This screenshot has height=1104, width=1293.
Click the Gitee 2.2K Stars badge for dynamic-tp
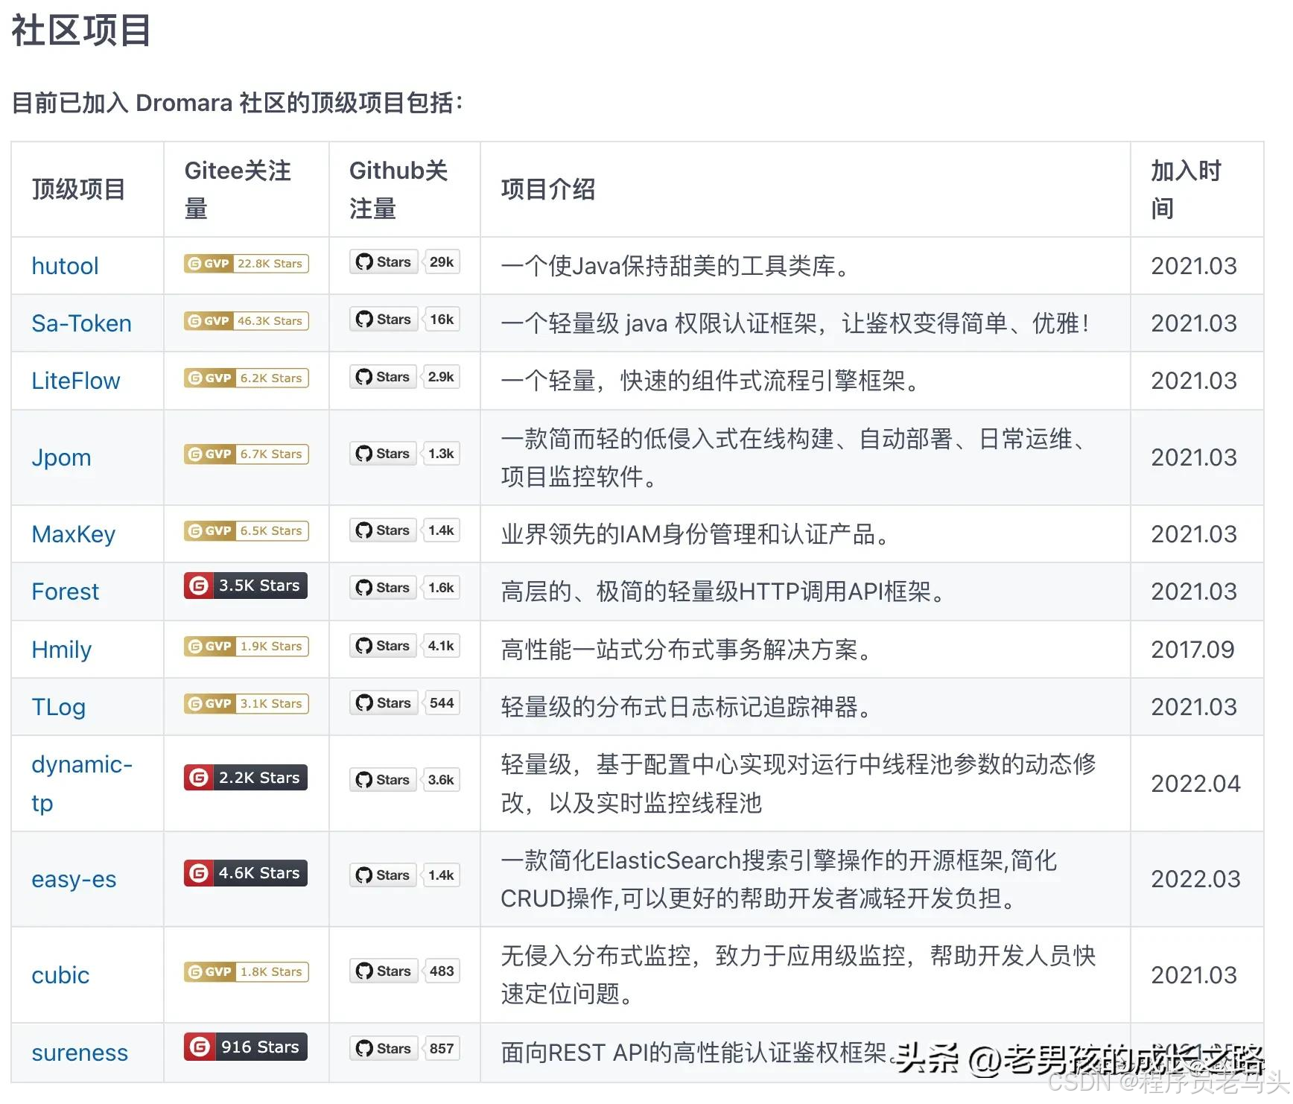pos(246,778)
